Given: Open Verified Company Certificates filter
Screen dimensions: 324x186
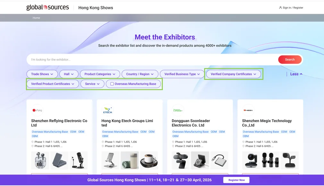Looking at the screenshot, I should click(234, 74).
